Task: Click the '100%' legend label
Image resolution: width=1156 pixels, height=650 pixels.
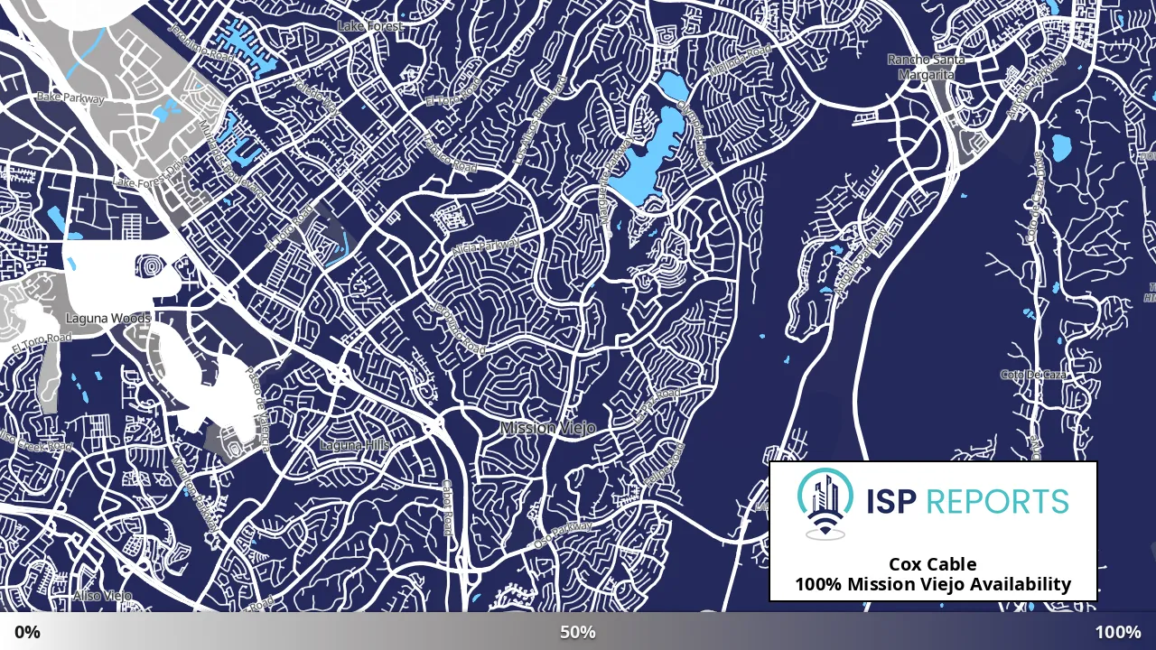Action: tap(1118, 632)
